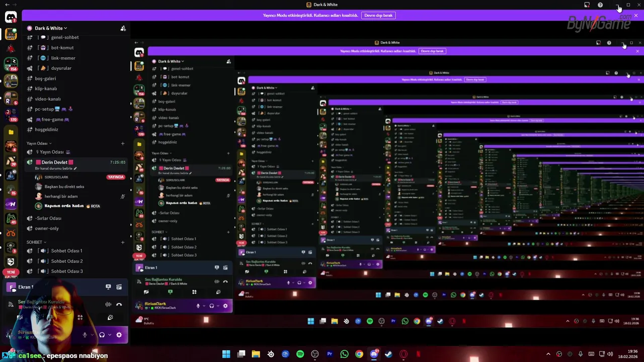This screenshot has height=362, width=644.
Task: Open Spotify from the taskbar
Action: (x=300, y=354)
